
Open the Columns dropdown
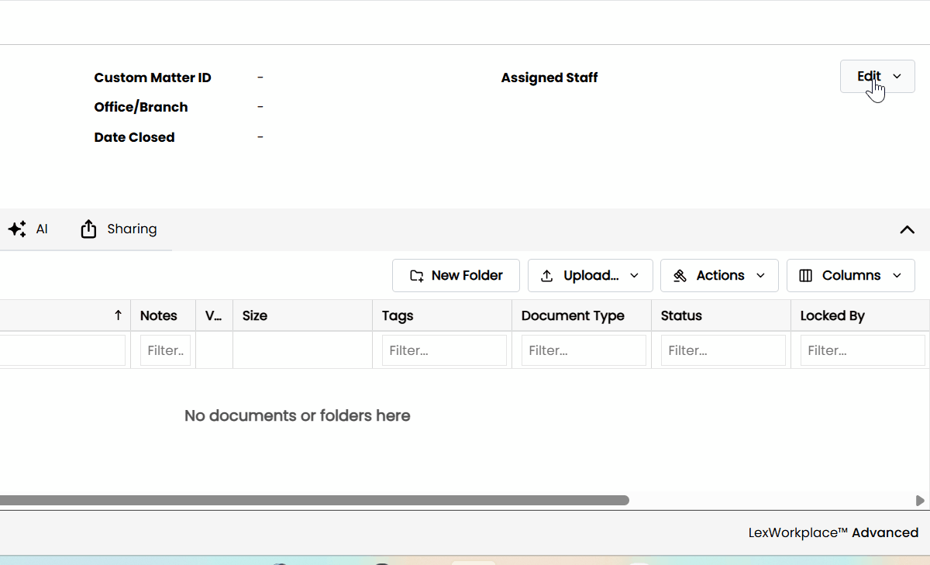click(851, 275)
